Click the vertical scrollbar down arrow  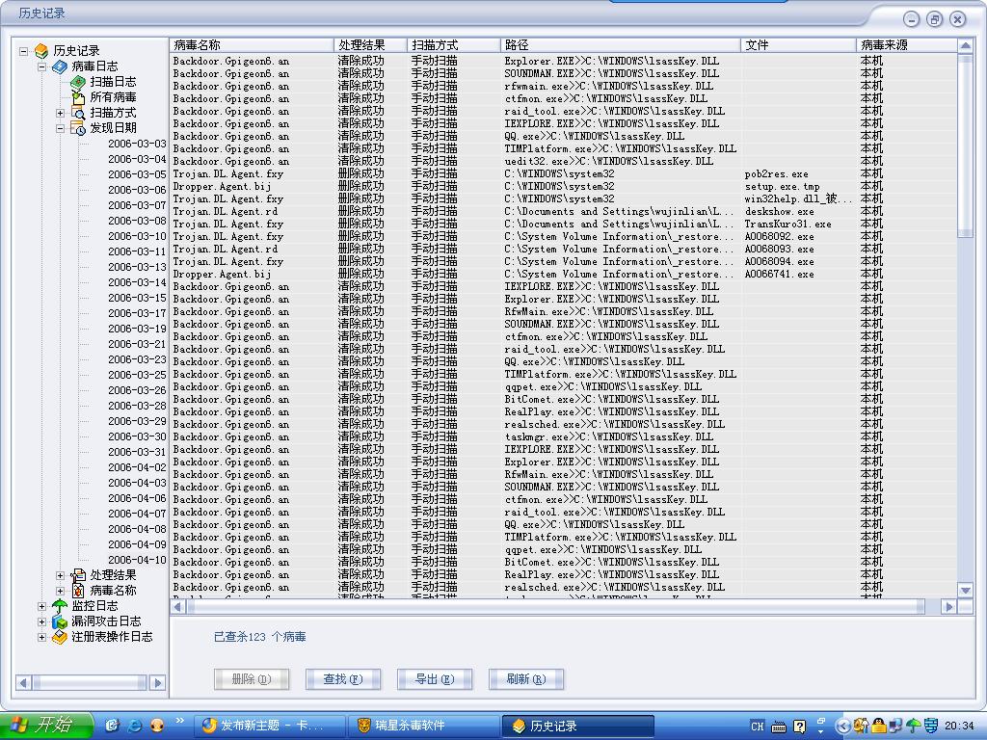(965, 591)
